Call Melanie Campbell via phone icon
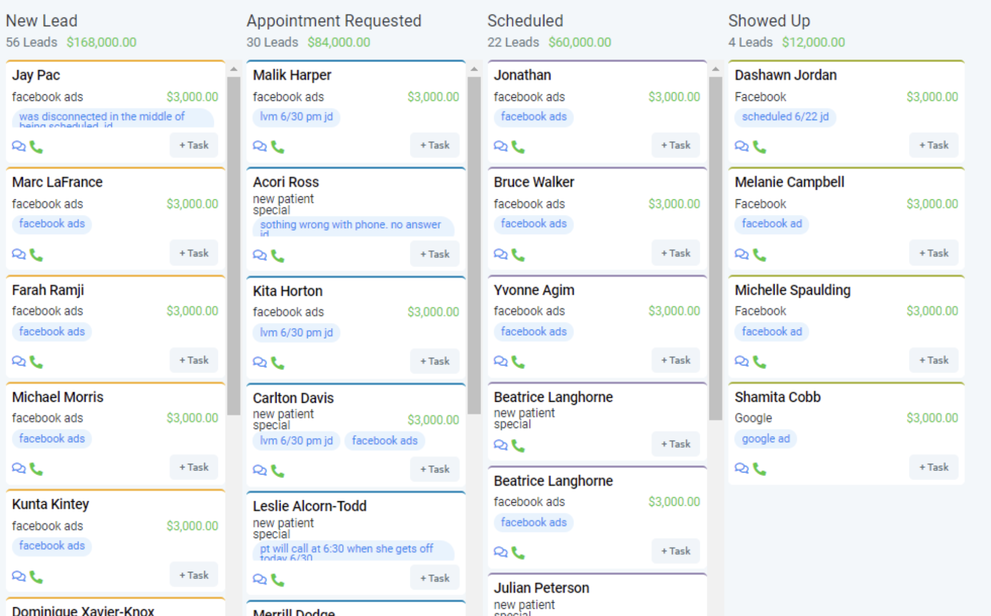The width and height of the screenshot is (991, 616). coord(759,255)
